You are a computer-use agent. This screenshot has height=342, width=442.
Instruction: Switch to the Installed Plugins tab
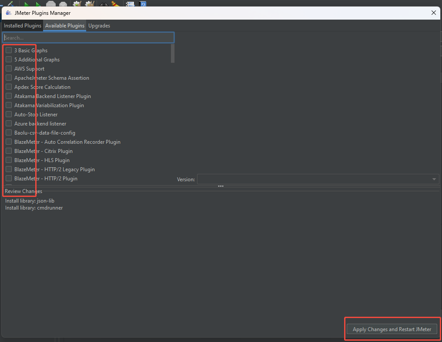coord(23,26)
